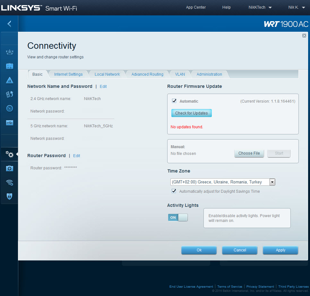Switch to the Administration tab
The height and width of the screenshot is (296, 310).
tap(209, 74)
